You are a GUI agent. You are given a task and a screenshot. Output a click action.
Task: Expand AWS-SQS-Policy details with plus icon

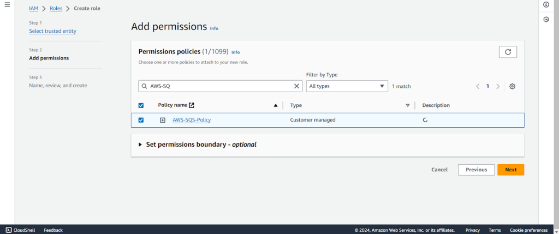pos(163,120)
